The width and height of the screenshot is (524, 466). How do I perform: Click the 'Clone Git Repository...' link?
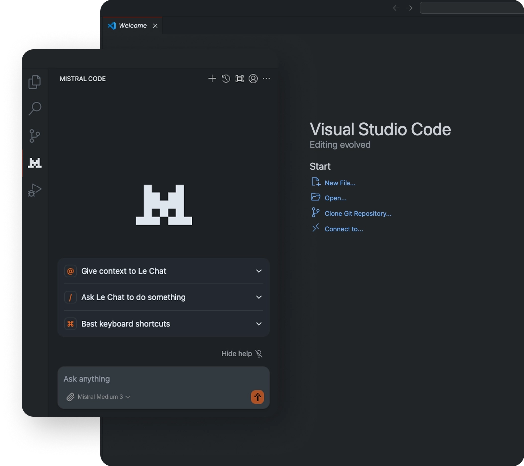pyautogui.click(x=357, y=213)
